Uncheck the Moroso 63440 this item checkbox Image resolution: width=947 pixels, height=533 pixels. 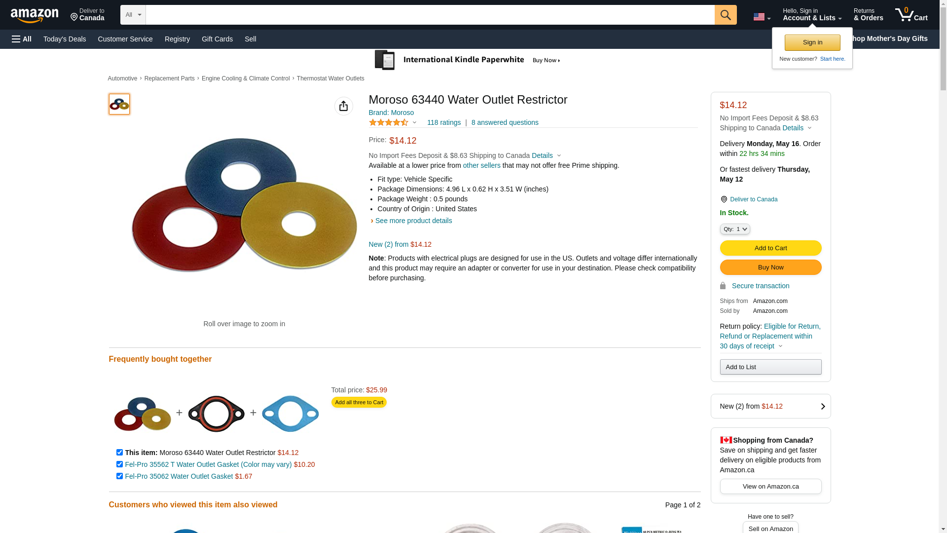[119, 453]
